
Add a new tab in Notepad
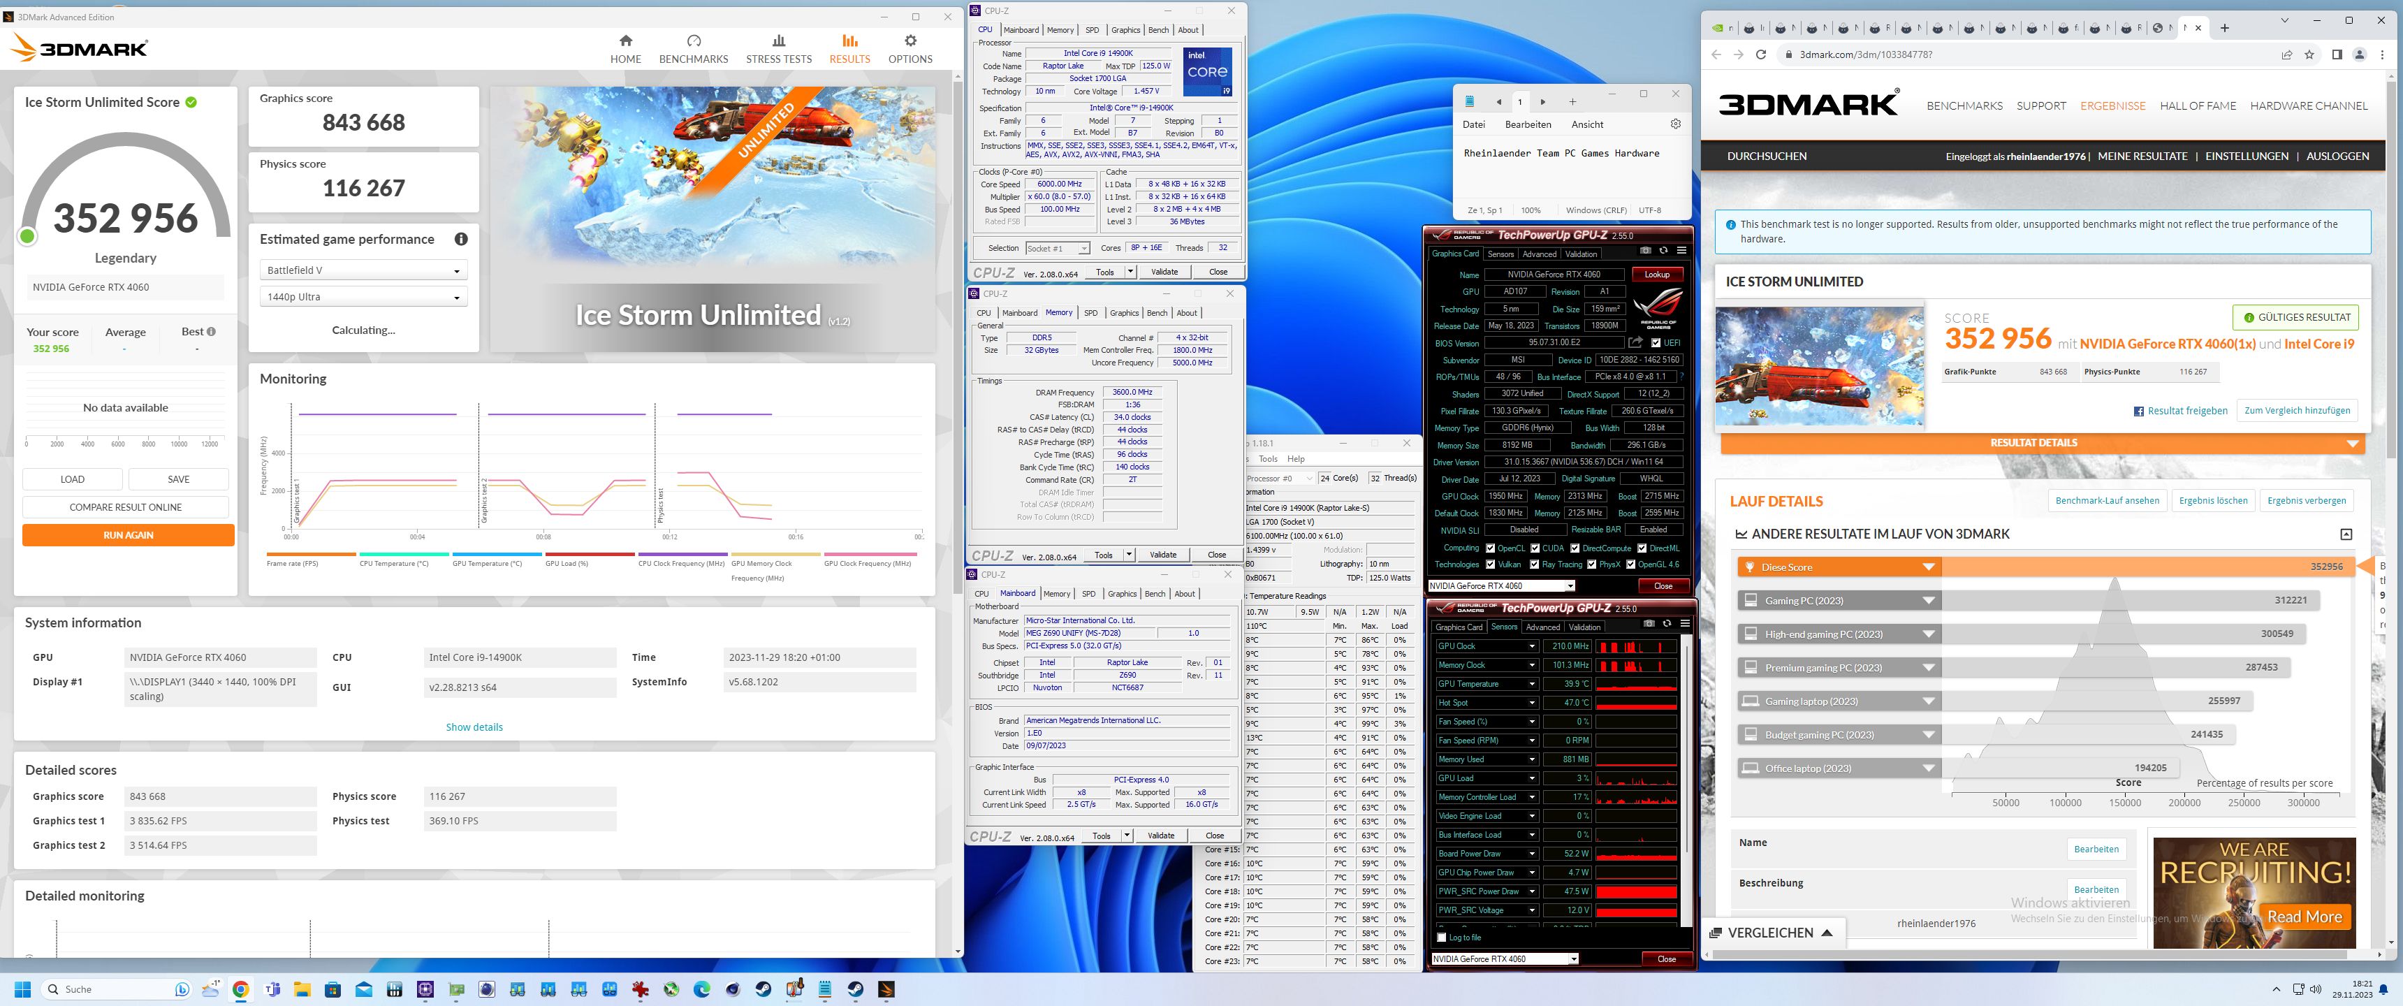click(x=1572, y=102)
